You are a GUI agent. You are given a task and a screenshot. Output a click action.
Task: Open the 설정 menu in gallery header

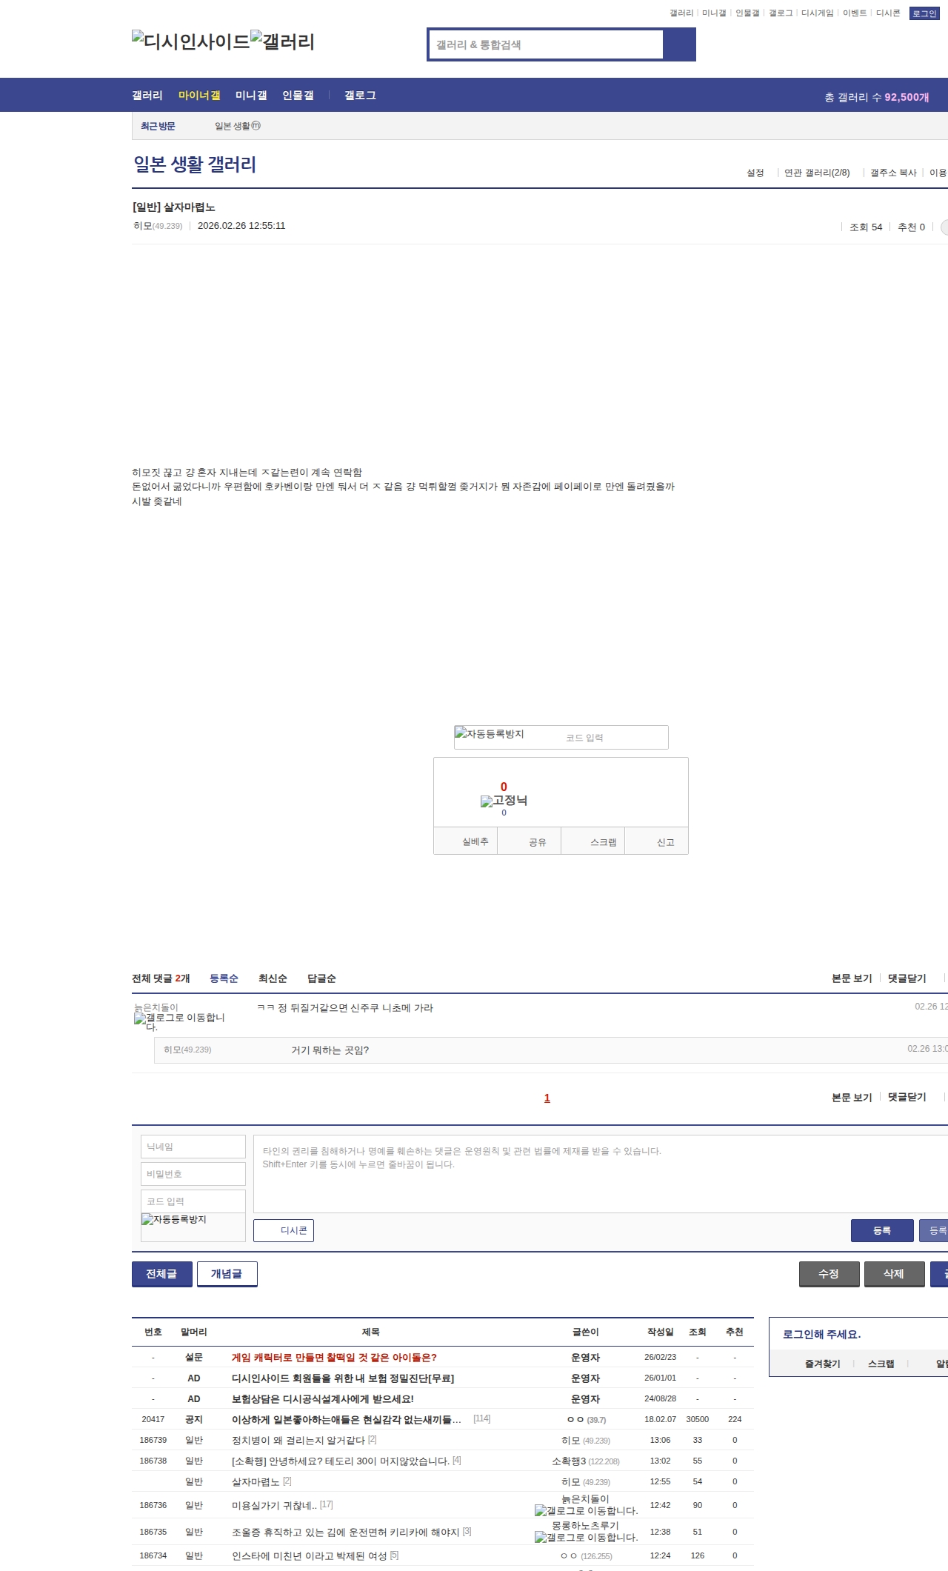coord(755,173)
